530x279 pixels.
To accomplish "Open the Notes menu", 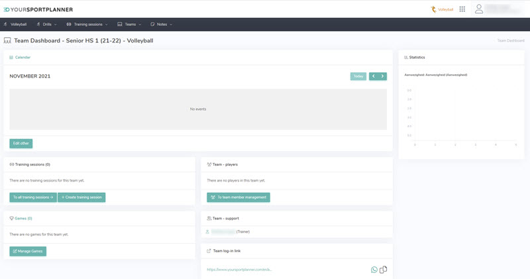I will [162, 25].
